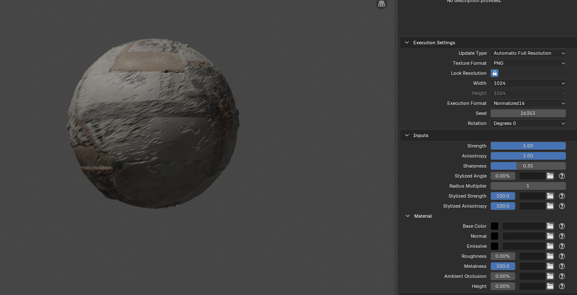Adjust the Sharpness slider

pos(528,166)
